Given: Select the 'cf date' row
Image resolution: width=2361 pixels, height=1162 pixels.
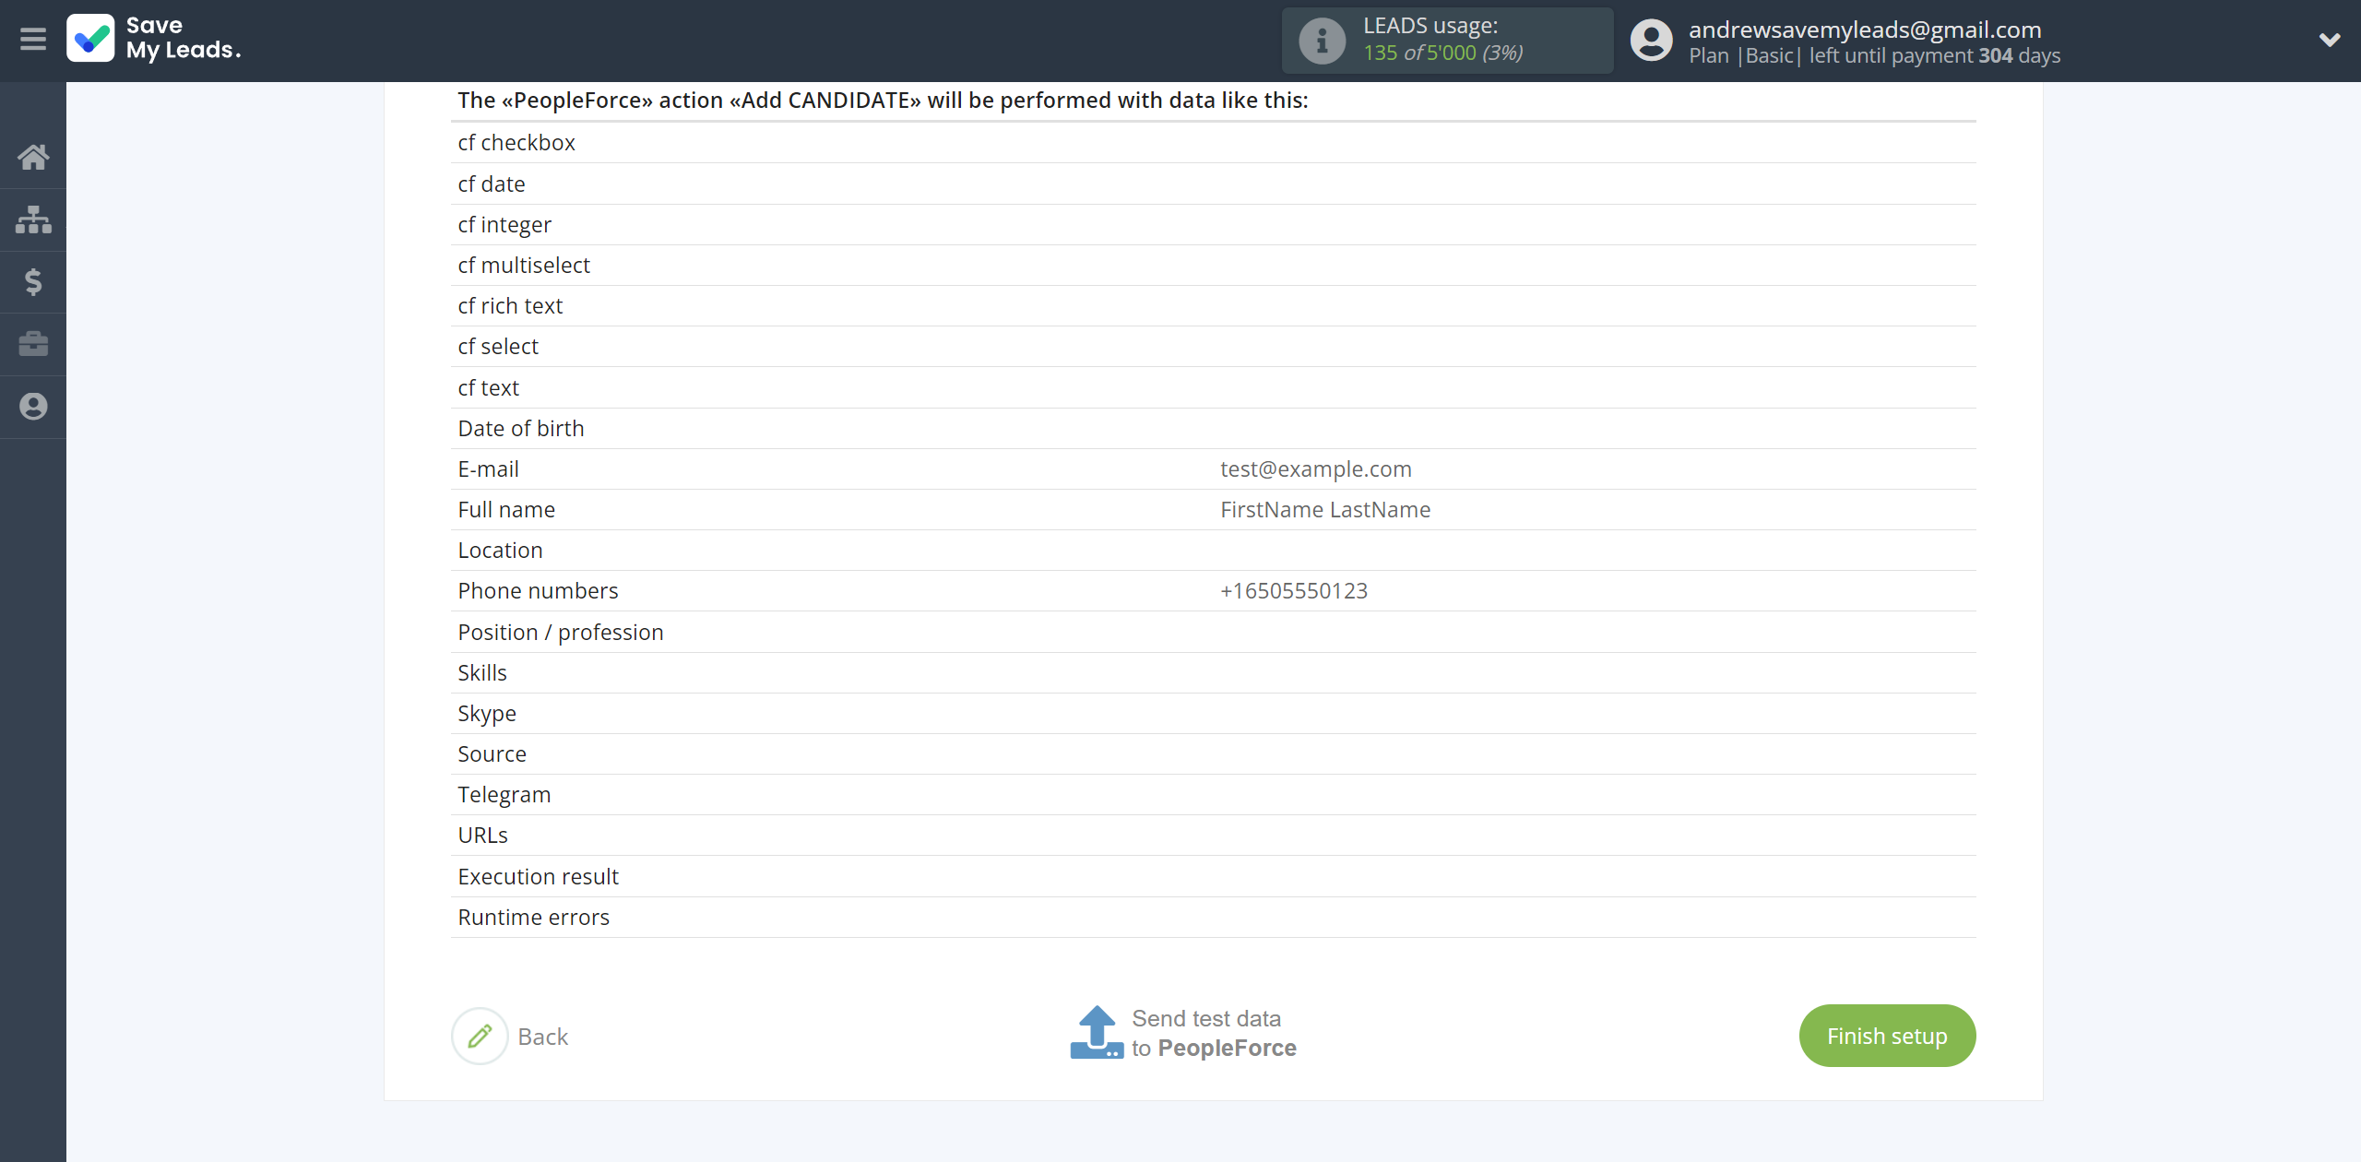Looking at the screenshot, I should [1213, 184].
